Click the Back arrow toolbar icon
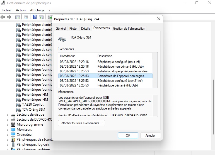215x155 pixels. click(3, 17)
